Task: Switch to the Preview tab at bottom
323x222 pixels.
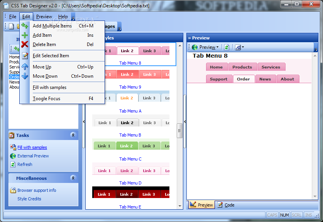Action: [x=201, y=205]
